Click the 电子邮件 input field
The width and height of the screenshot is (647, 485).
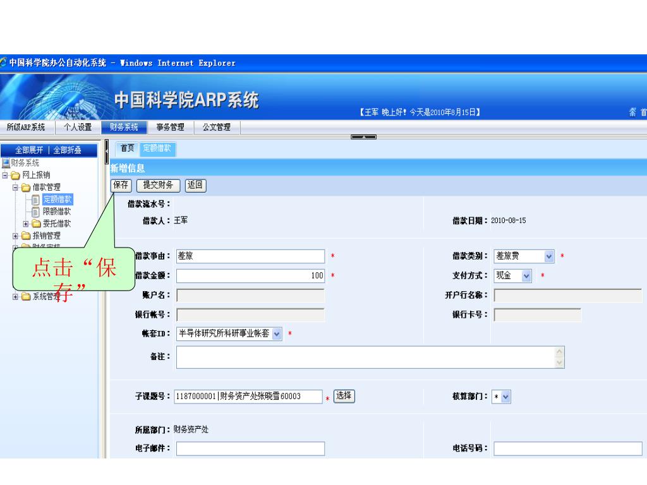click(x=250, y=449)
